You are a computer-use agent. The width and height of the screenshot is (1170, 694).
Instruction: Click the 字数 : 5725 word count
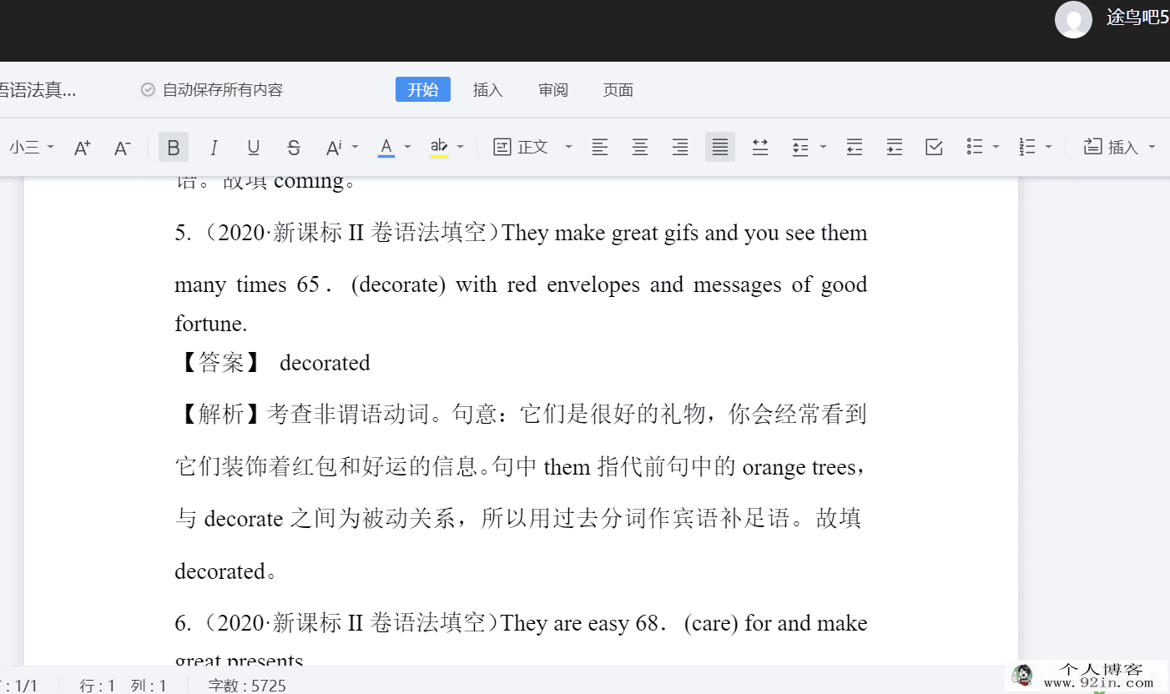click(x=247, y=686)
